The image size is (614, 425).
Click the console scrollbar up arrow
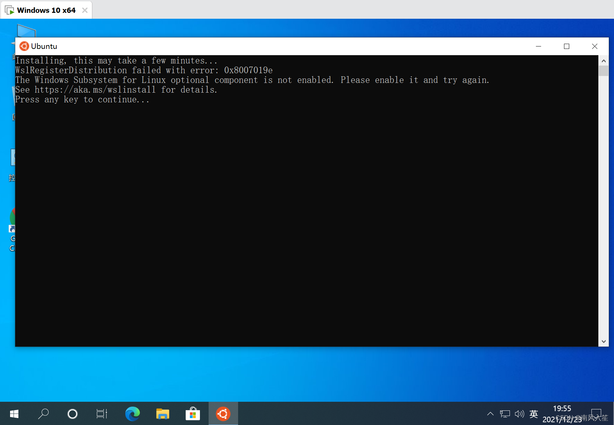(604, 61)
